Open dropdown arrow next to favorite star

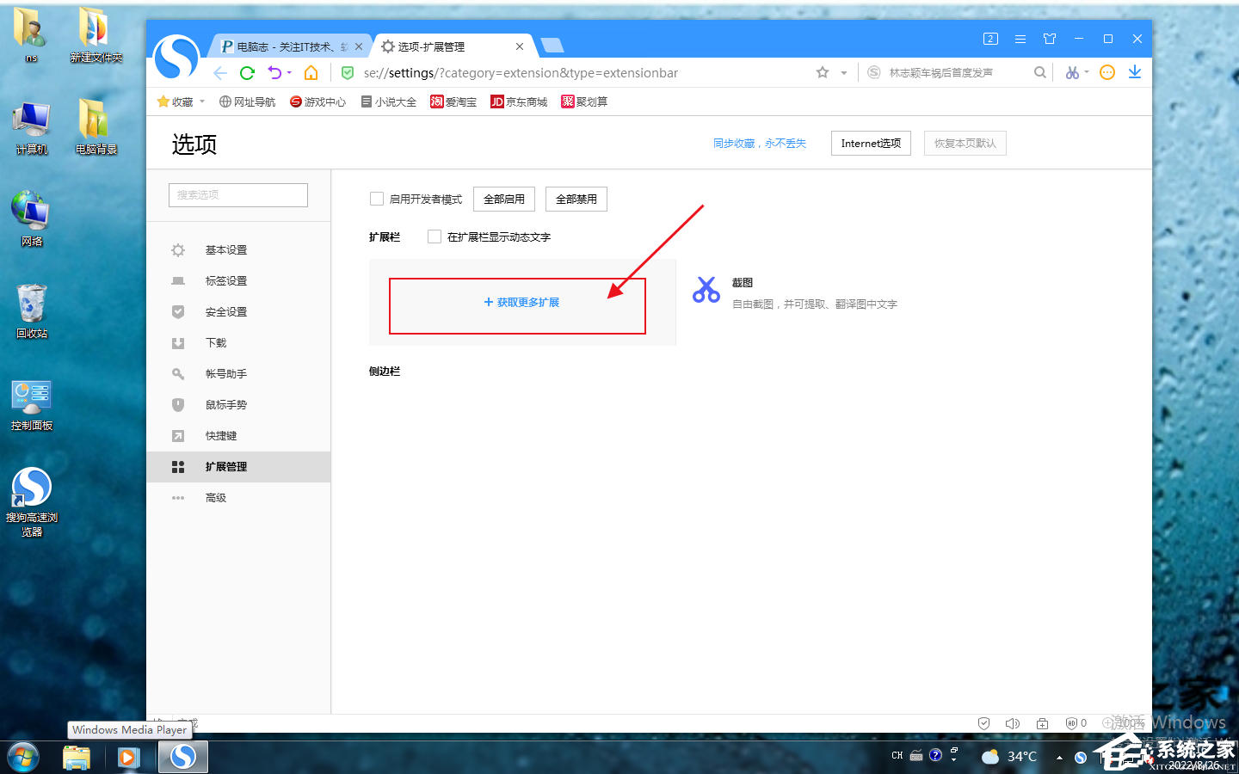(x=844, y=73)
